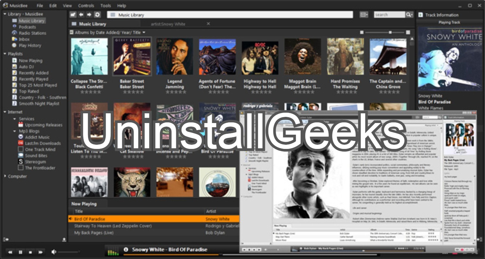Collapse the Internet section
This screenshot has width=485, height=259.
[x=5, y=112]
